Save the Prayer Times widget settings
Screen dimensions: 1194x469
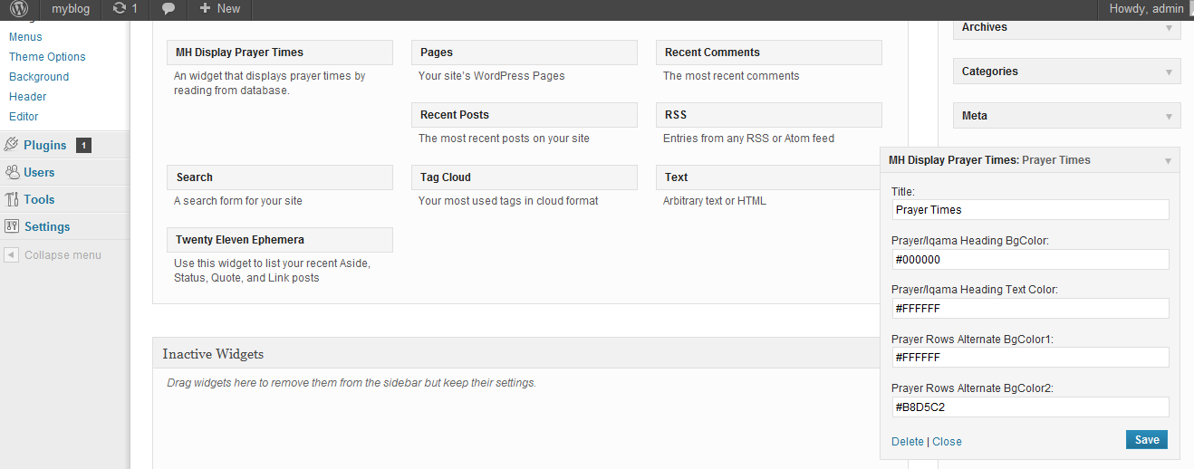(1147, 440)
